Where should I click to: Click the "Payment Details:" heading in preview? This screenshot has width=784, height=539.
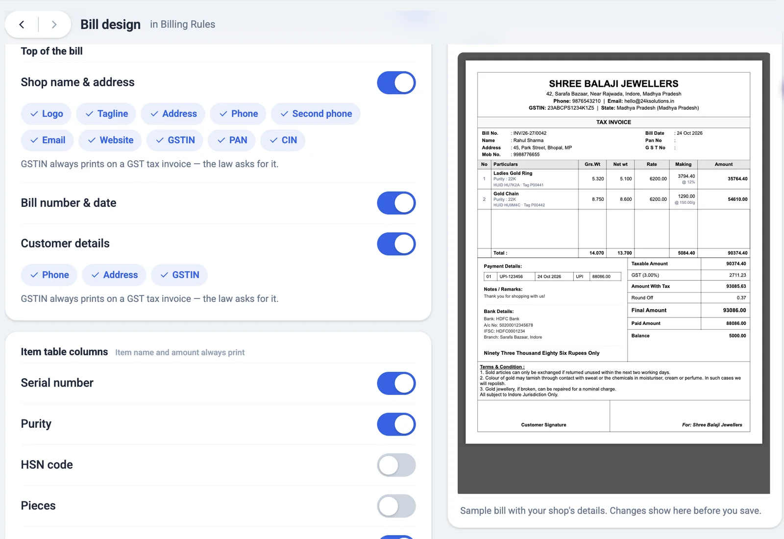click(x=503, y=266)
